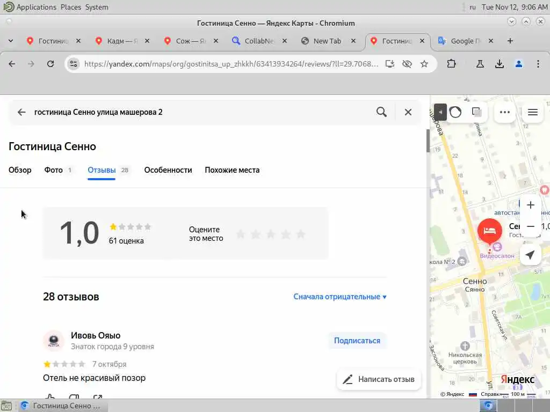Open the map layers icon

(x=477, y=112)
